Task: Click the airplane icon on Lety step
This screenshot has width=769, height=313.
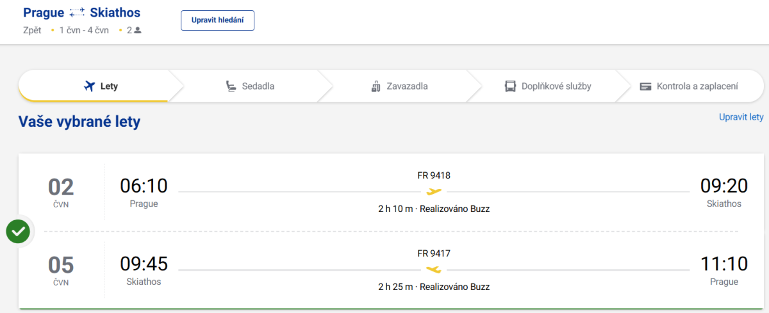Action: click(x=90, y=86)
